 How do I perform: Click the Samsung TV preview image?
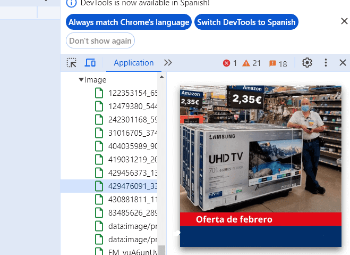click(x=261, y=166)
